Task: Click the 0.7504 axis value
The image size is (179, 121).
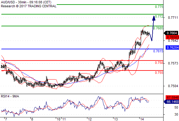Action: coord(173,86)
